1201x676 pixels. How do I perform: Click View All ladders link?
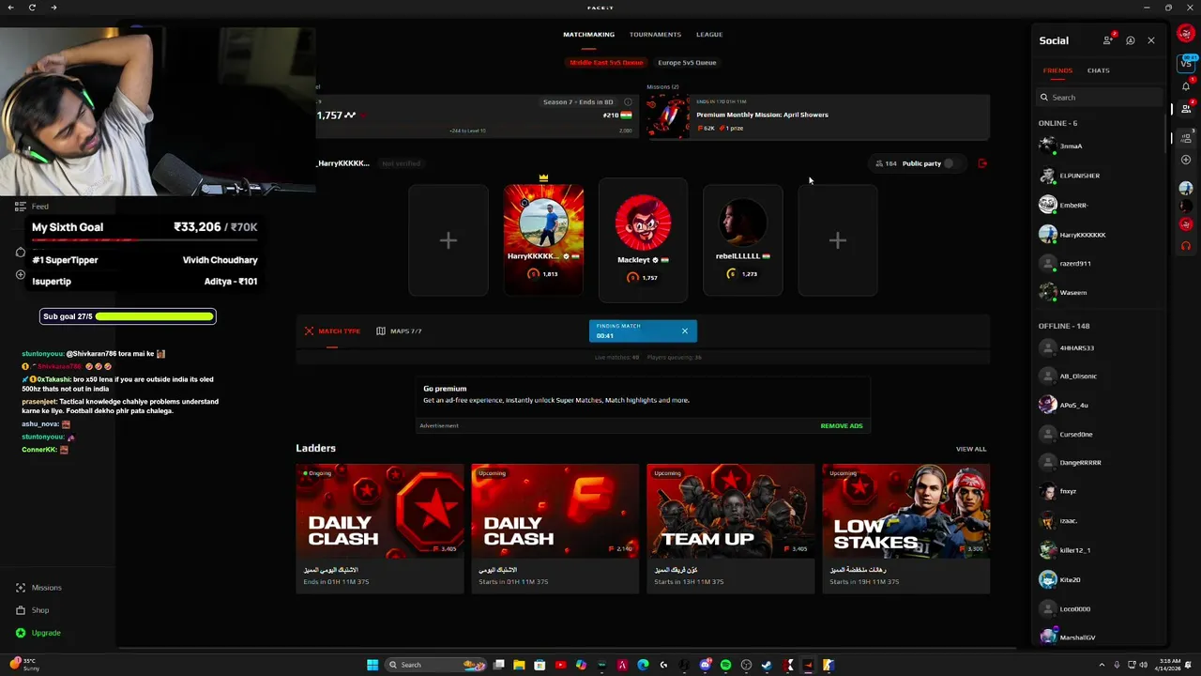click(x=971, y=449)
